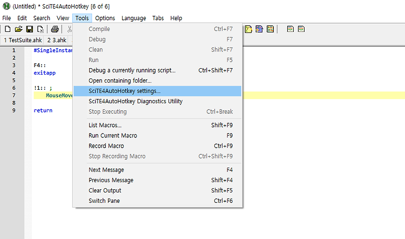Click the Open file folder icon
This screenshot has height=239, width=405.
18,29
